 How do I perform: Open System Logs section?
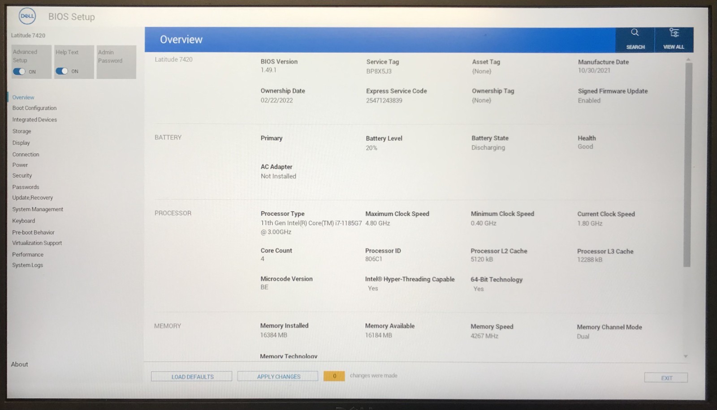click(28, 265)
